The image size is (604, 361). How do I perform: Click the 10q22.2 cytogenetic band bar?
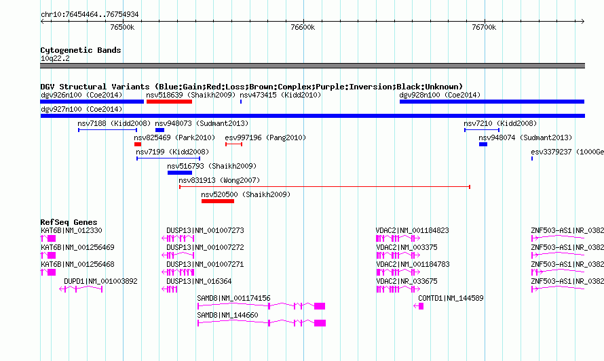tap(312, 66)
